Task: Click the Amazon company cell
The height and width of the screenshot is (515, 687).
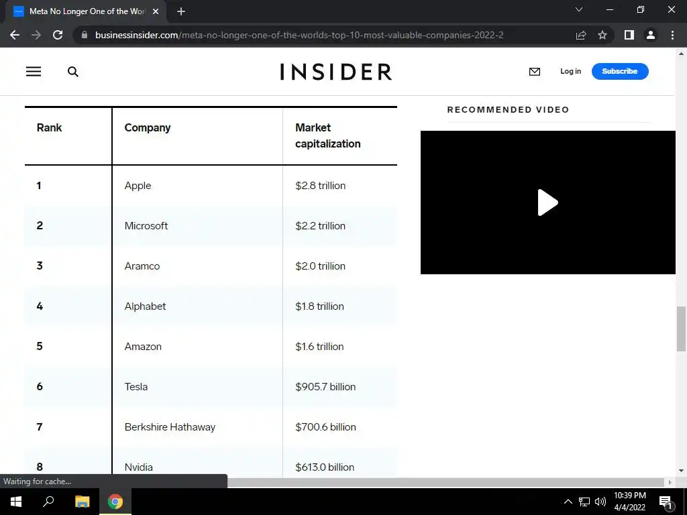Action: (x=144, y=347)
